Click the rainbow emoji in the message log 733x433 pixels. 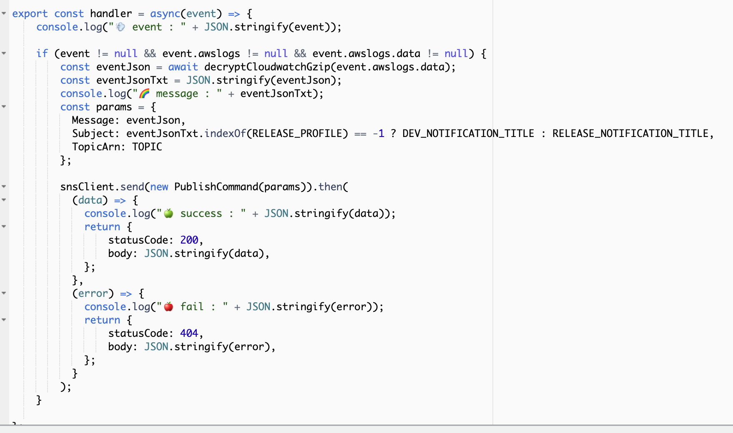click(x=144, y=94)
